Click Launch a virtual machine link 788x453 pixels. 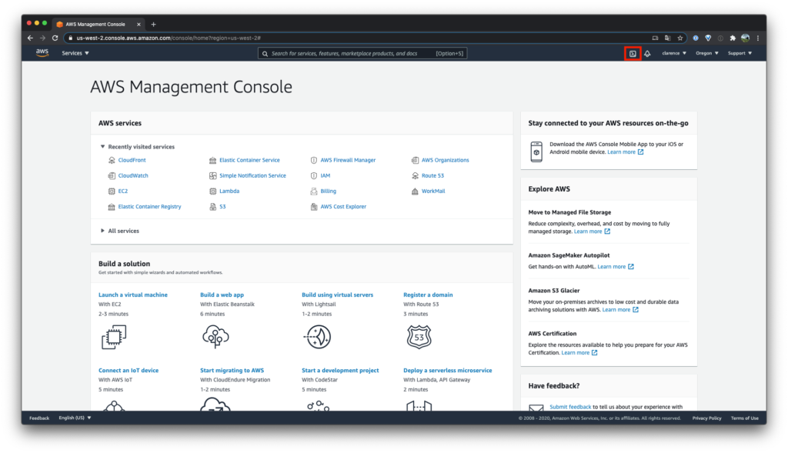pyautogui.click(x=133, y=295)
